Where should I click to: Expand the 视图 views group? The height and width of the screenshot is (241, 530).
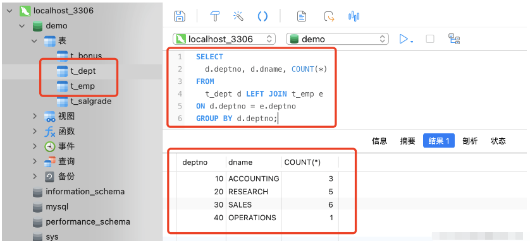pos(35,116)
